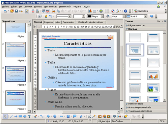This screenshot has height=124, width=168.
Task: Click the Copy icon
Action: 58,11
